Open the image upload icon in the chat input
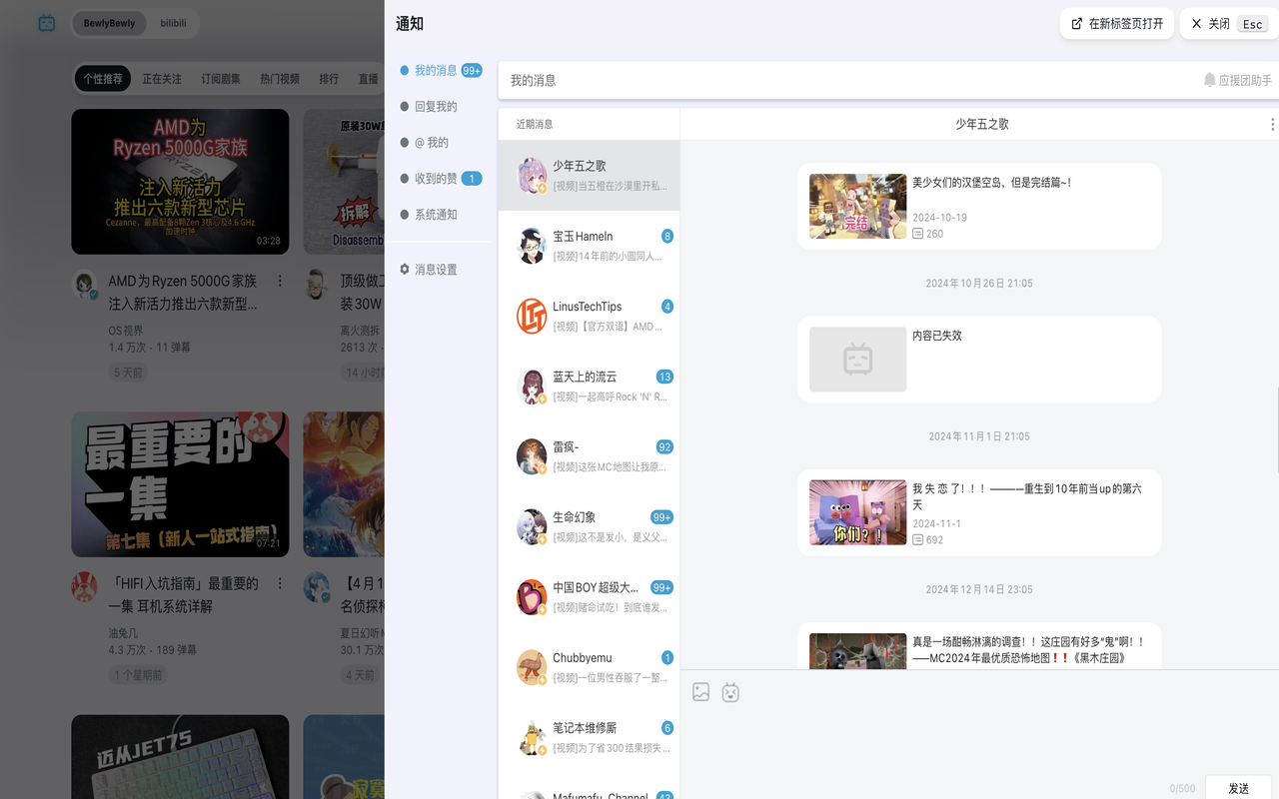Viewport: 1279px width, 799px height. tap(699, 689)
